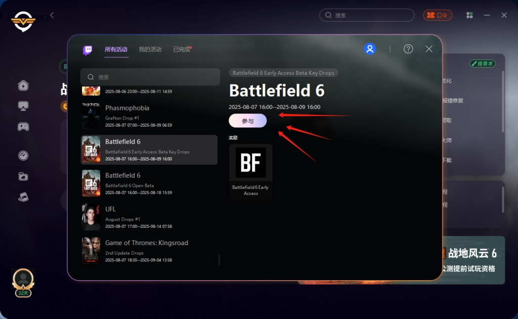Open the help question mark icon
The height and width of the screenshot is (319, 518).
pyautogui.click(x=408, y=49)
